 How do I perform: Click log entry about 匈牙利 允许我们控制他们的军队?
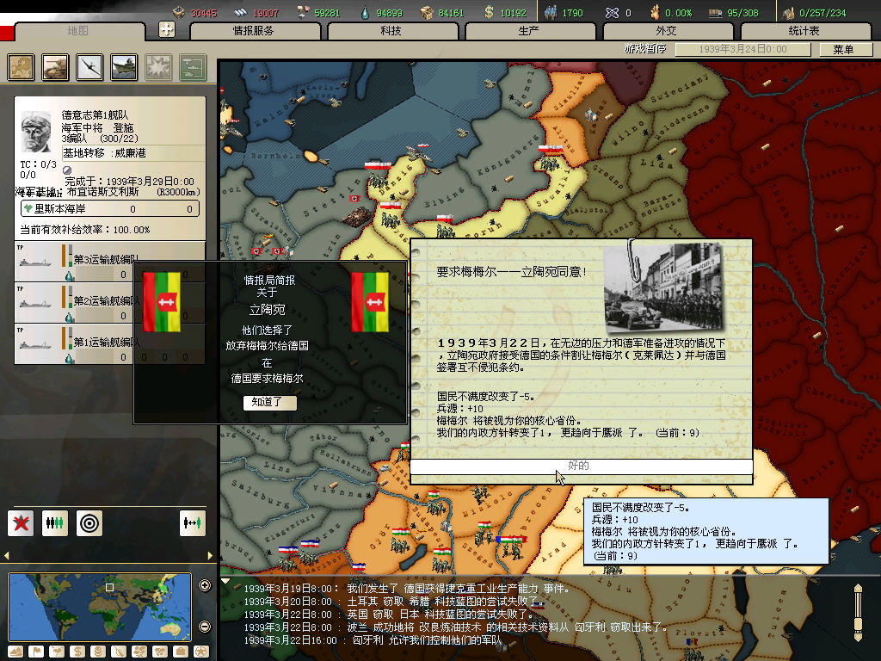[x=373, y=640]
